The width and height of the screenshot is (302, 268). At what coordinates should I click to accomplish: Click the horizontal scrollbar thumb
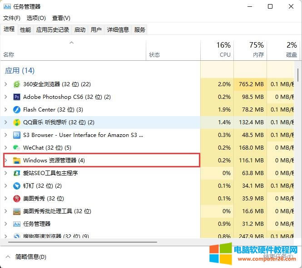[83, 242]
